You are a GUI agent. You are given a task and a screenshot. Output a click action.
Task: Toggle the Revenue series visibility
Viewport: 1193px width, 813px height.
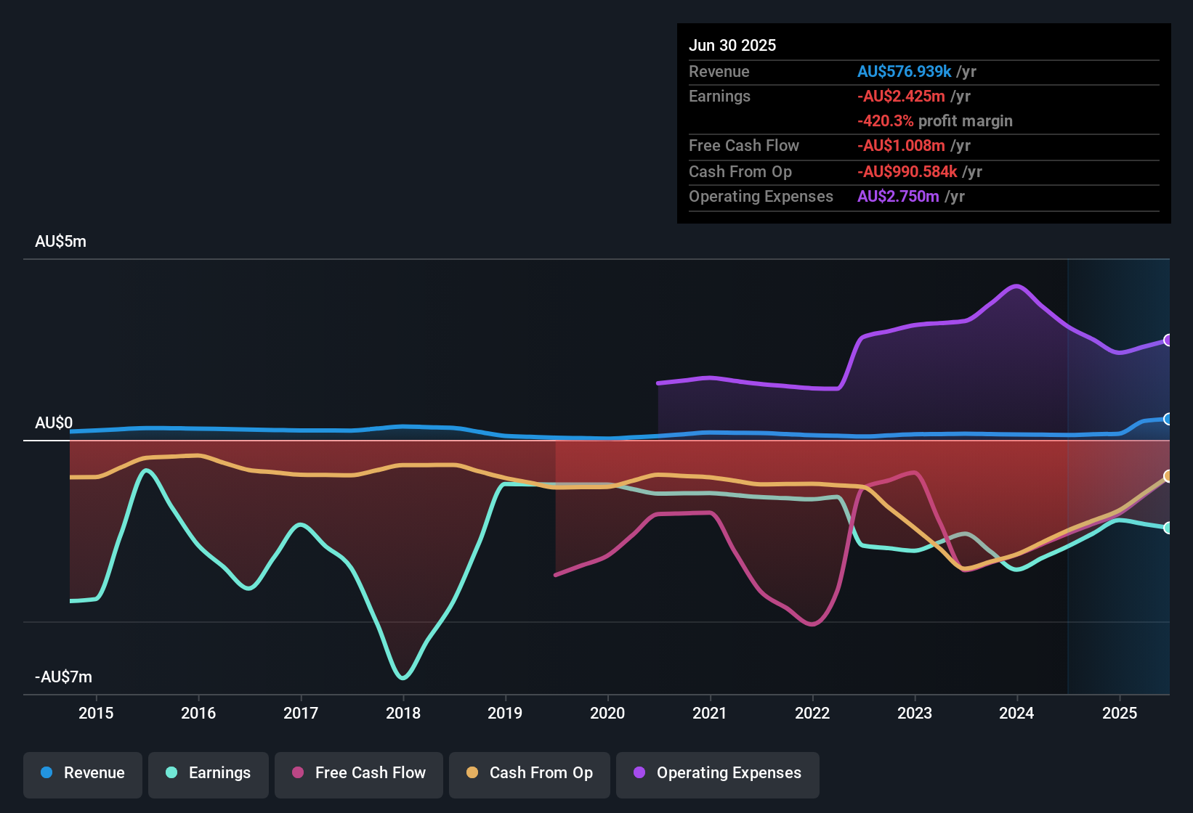82,773
